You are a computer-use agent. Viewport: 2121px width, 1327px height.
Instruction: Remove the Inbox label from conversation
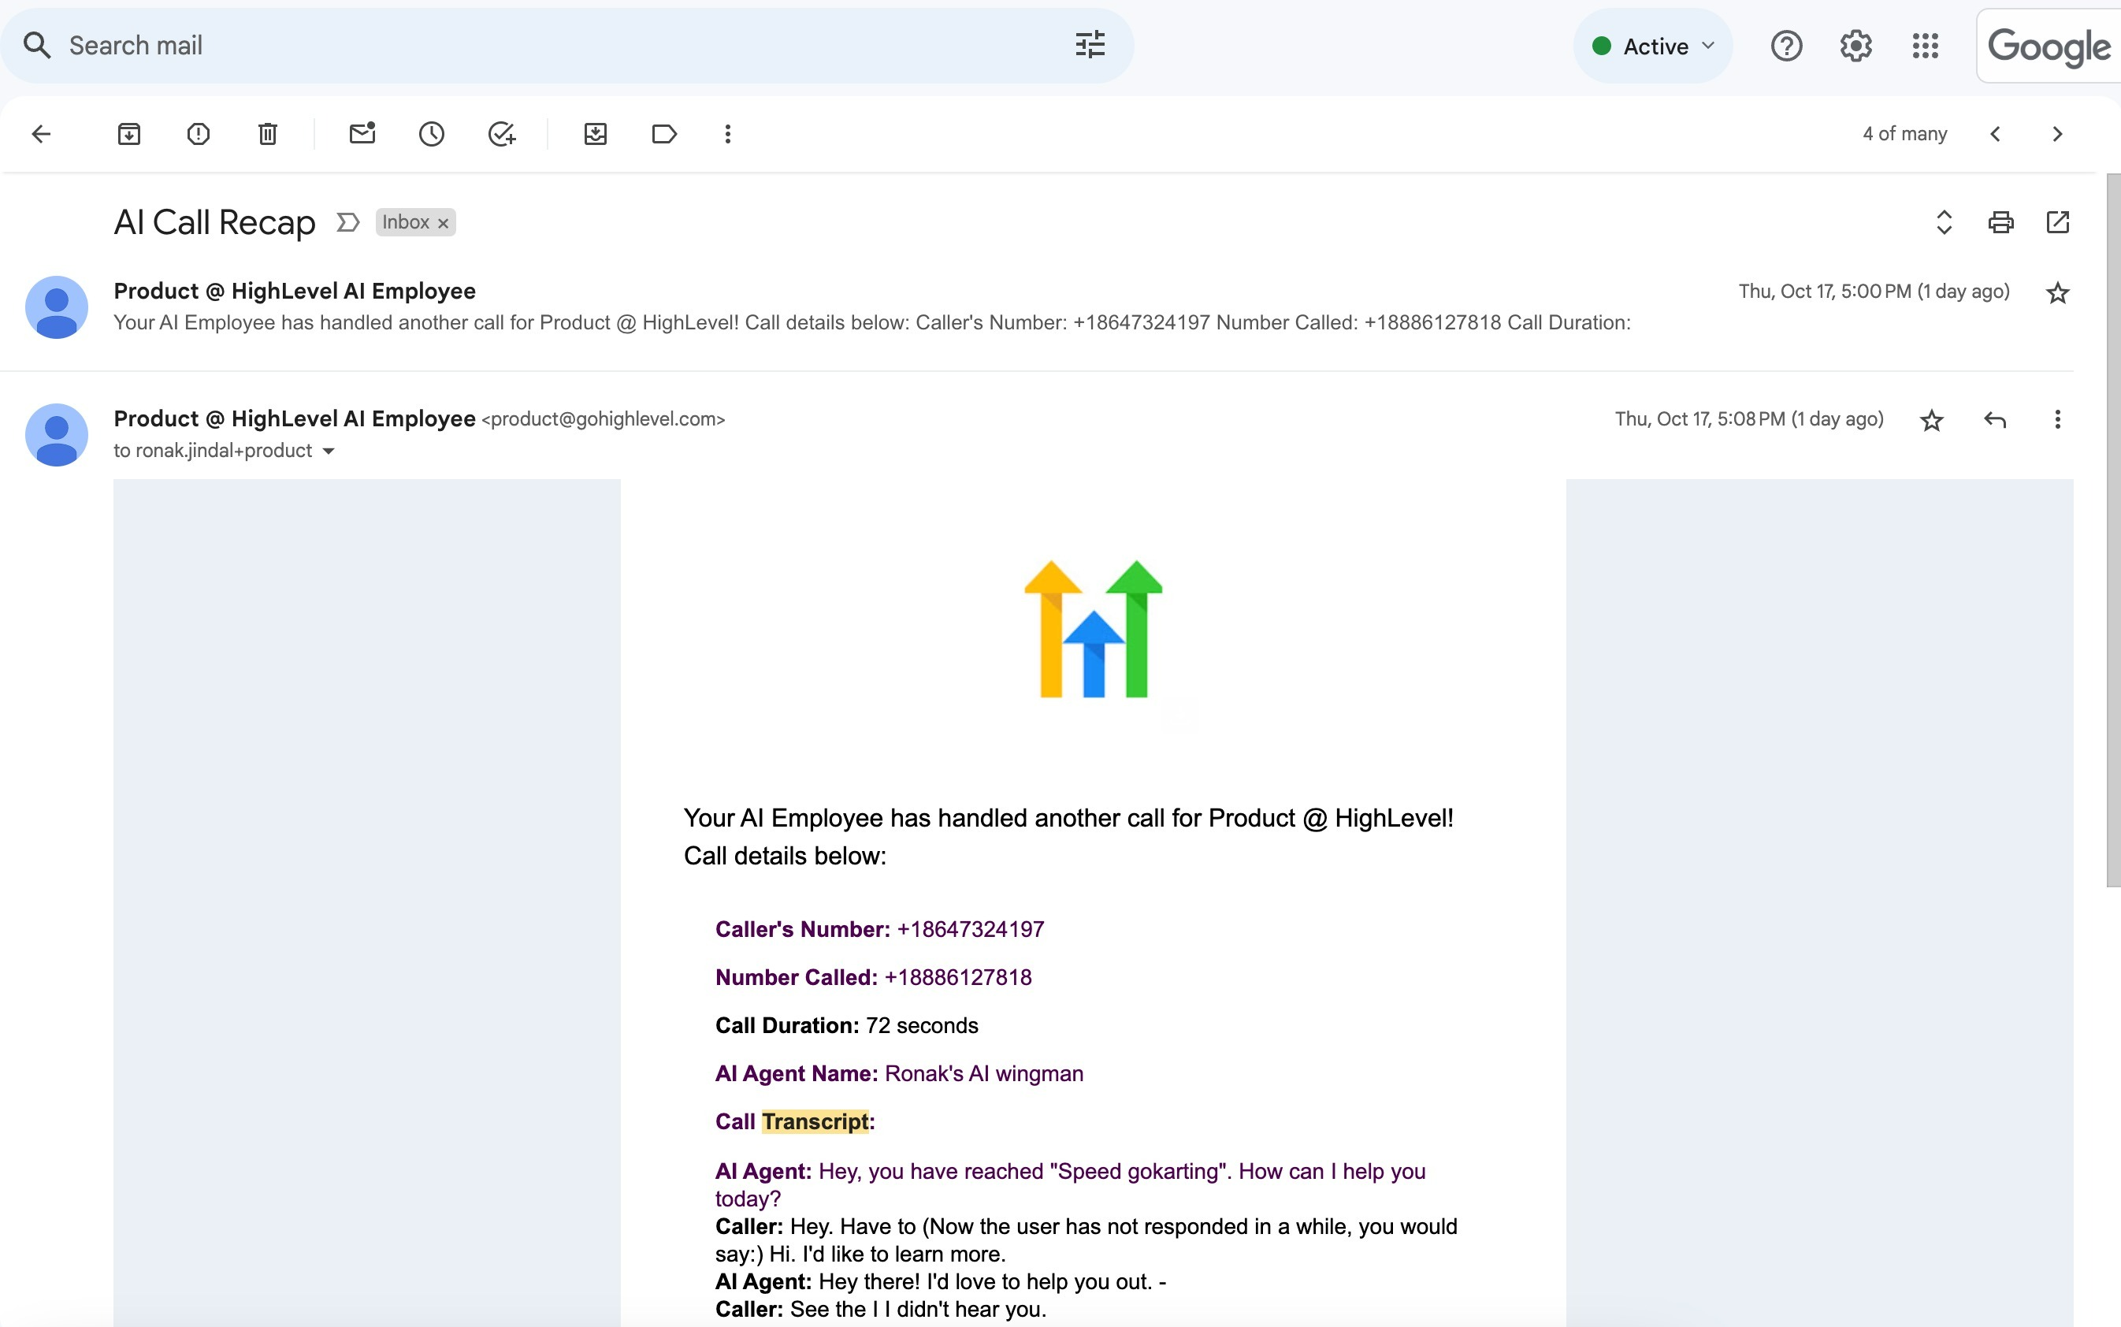coord(443,223)
